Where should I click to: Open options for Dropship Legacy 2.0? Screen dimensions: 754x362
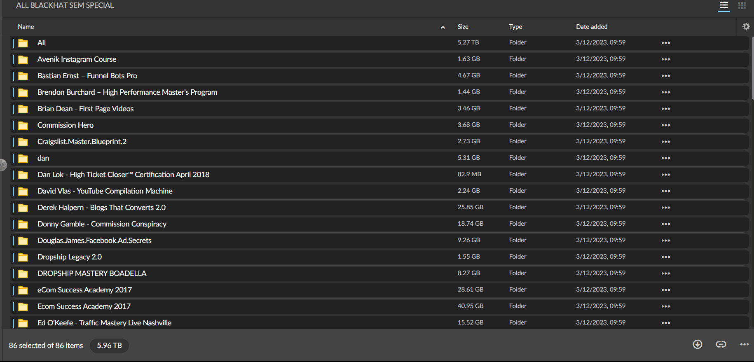click(x=666, y=257)
